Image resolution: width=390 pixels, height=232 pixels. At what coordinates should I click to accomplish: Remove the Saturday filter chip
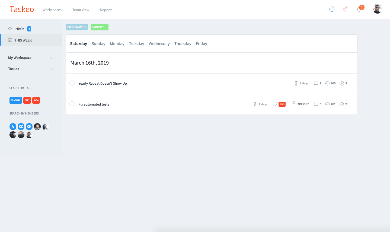click(x=106, y=27)
